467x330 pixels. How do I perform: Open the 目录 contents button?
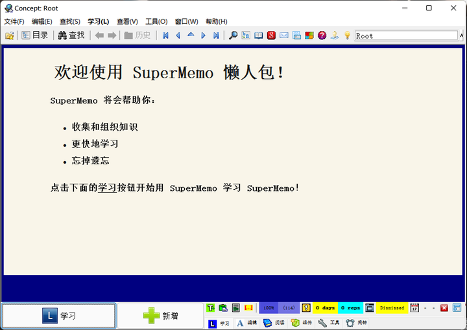(x=34, y=36)
